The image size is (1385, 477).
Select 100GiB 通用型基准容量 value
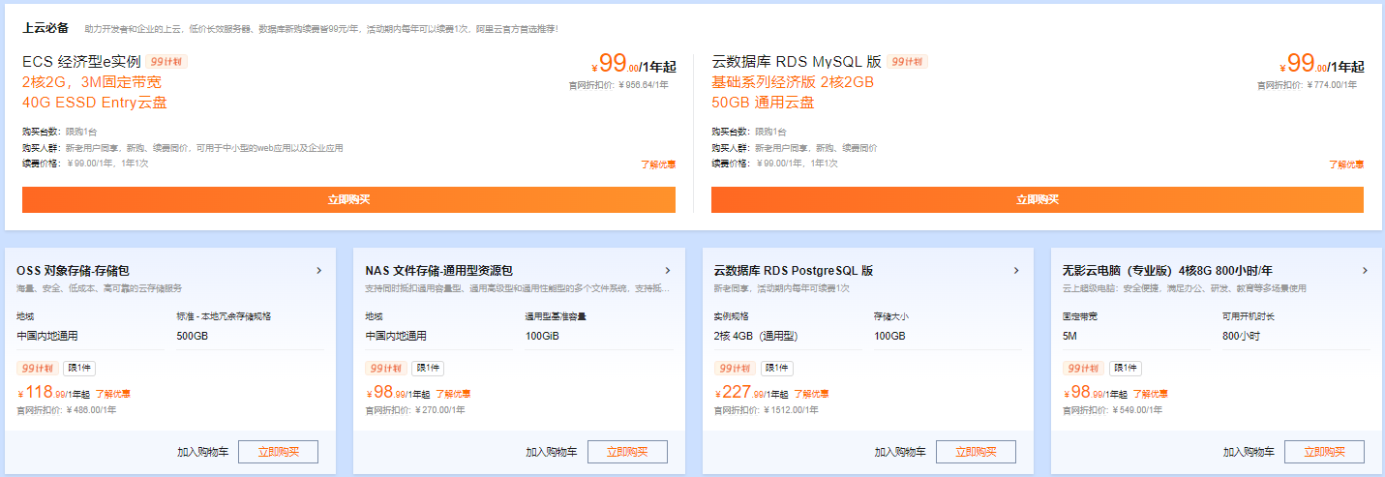(x=541, y=336)
